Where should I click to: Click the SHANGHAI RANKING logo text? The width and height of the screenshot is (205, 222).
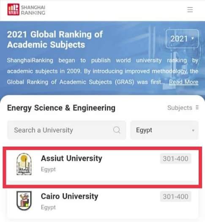point(33,10)
